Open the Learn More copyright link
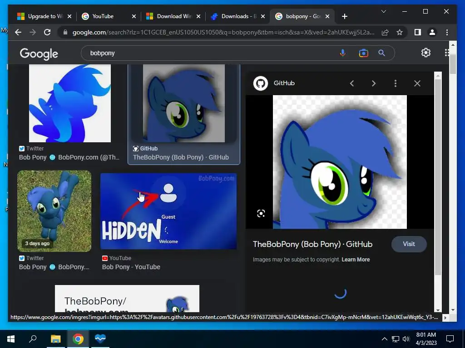Viewport: 465px width, 348px height. pyautogui.click(x=356, y=260)
